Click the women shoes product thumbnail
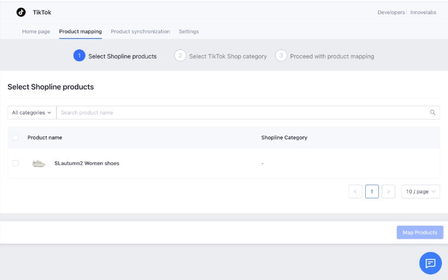Image resolution: width=448 pixels, height=280 pixels. 38,163
